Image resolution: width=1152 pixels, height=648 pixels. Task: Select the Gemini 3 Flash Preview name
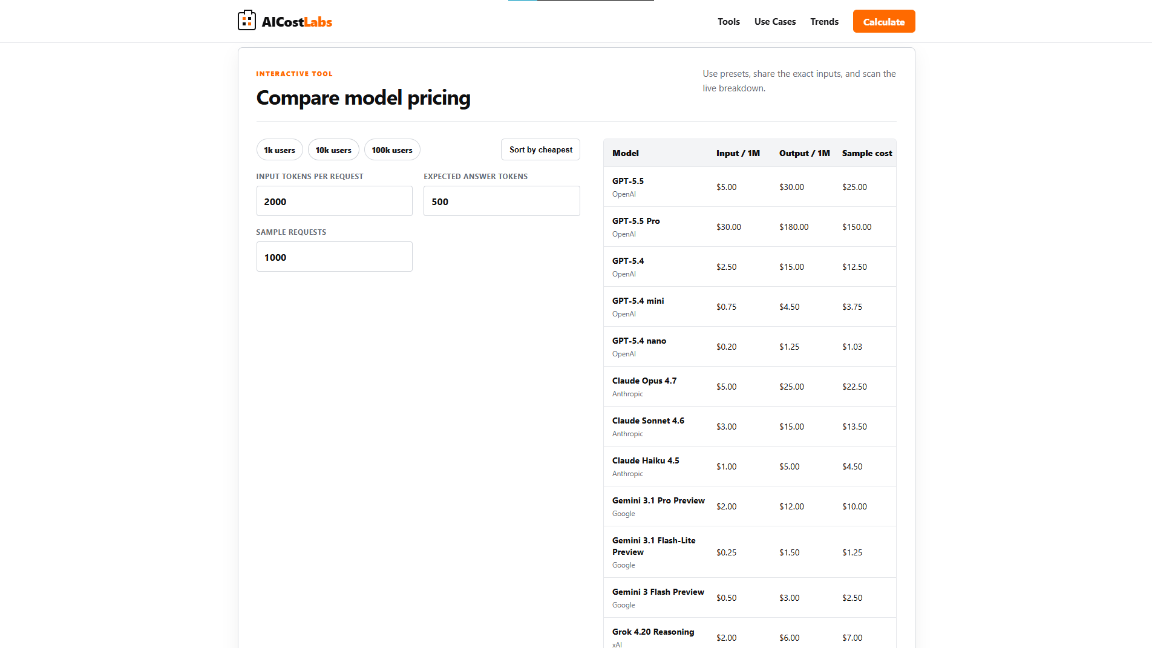click(x=658, y=592)
